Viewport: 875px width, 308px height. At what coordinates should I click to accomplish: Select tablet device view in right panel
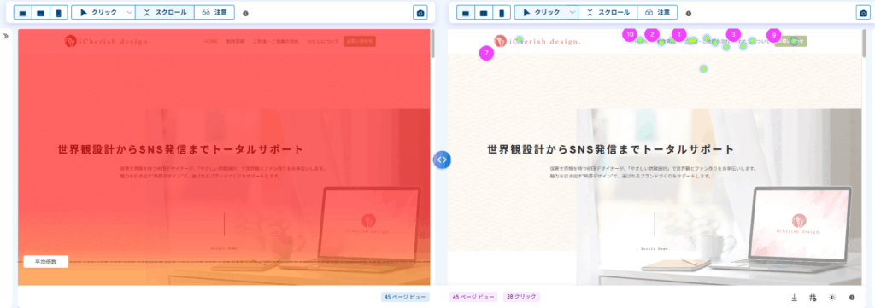[x=484, y=12]
